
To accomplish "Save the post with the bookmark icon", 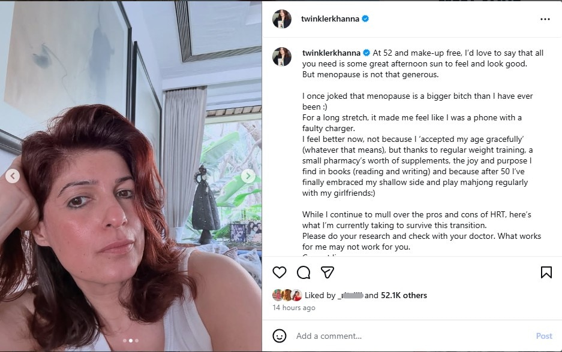I will coord(546,272).
